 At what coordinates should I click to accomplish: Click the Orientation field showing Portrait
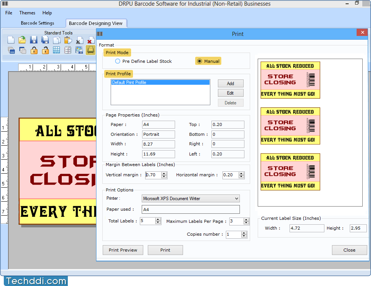point(158,134)
